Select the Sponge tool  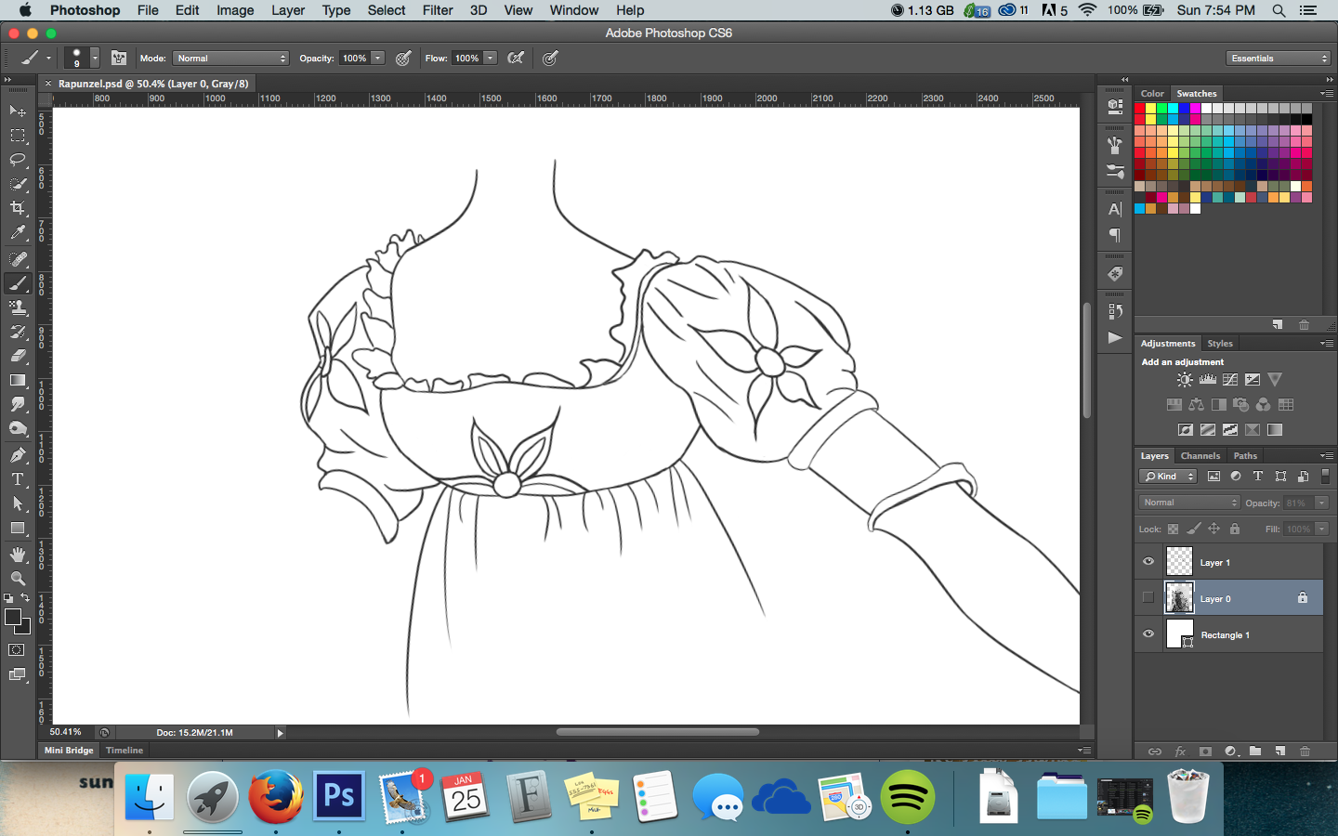18,428
